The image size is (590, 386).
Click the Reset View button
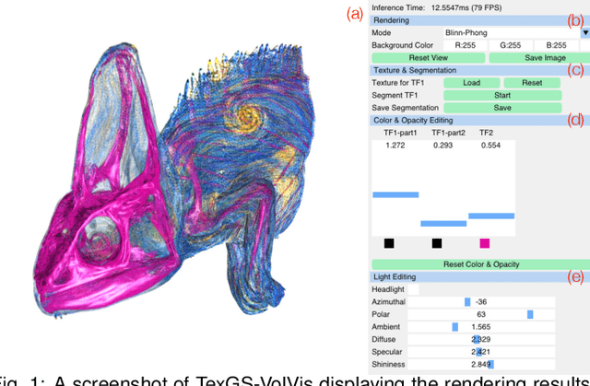pyautogui.click(x=428, y=58)
